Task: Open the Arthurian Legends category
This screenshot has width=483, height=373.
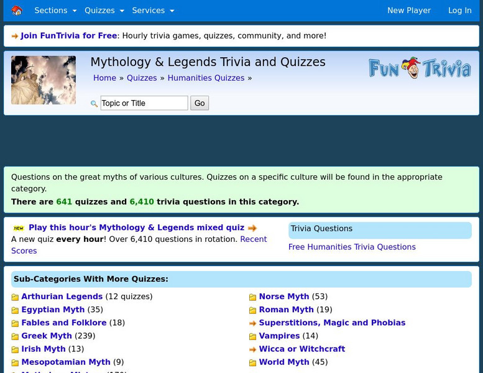Action: click(x=62, y=297)
